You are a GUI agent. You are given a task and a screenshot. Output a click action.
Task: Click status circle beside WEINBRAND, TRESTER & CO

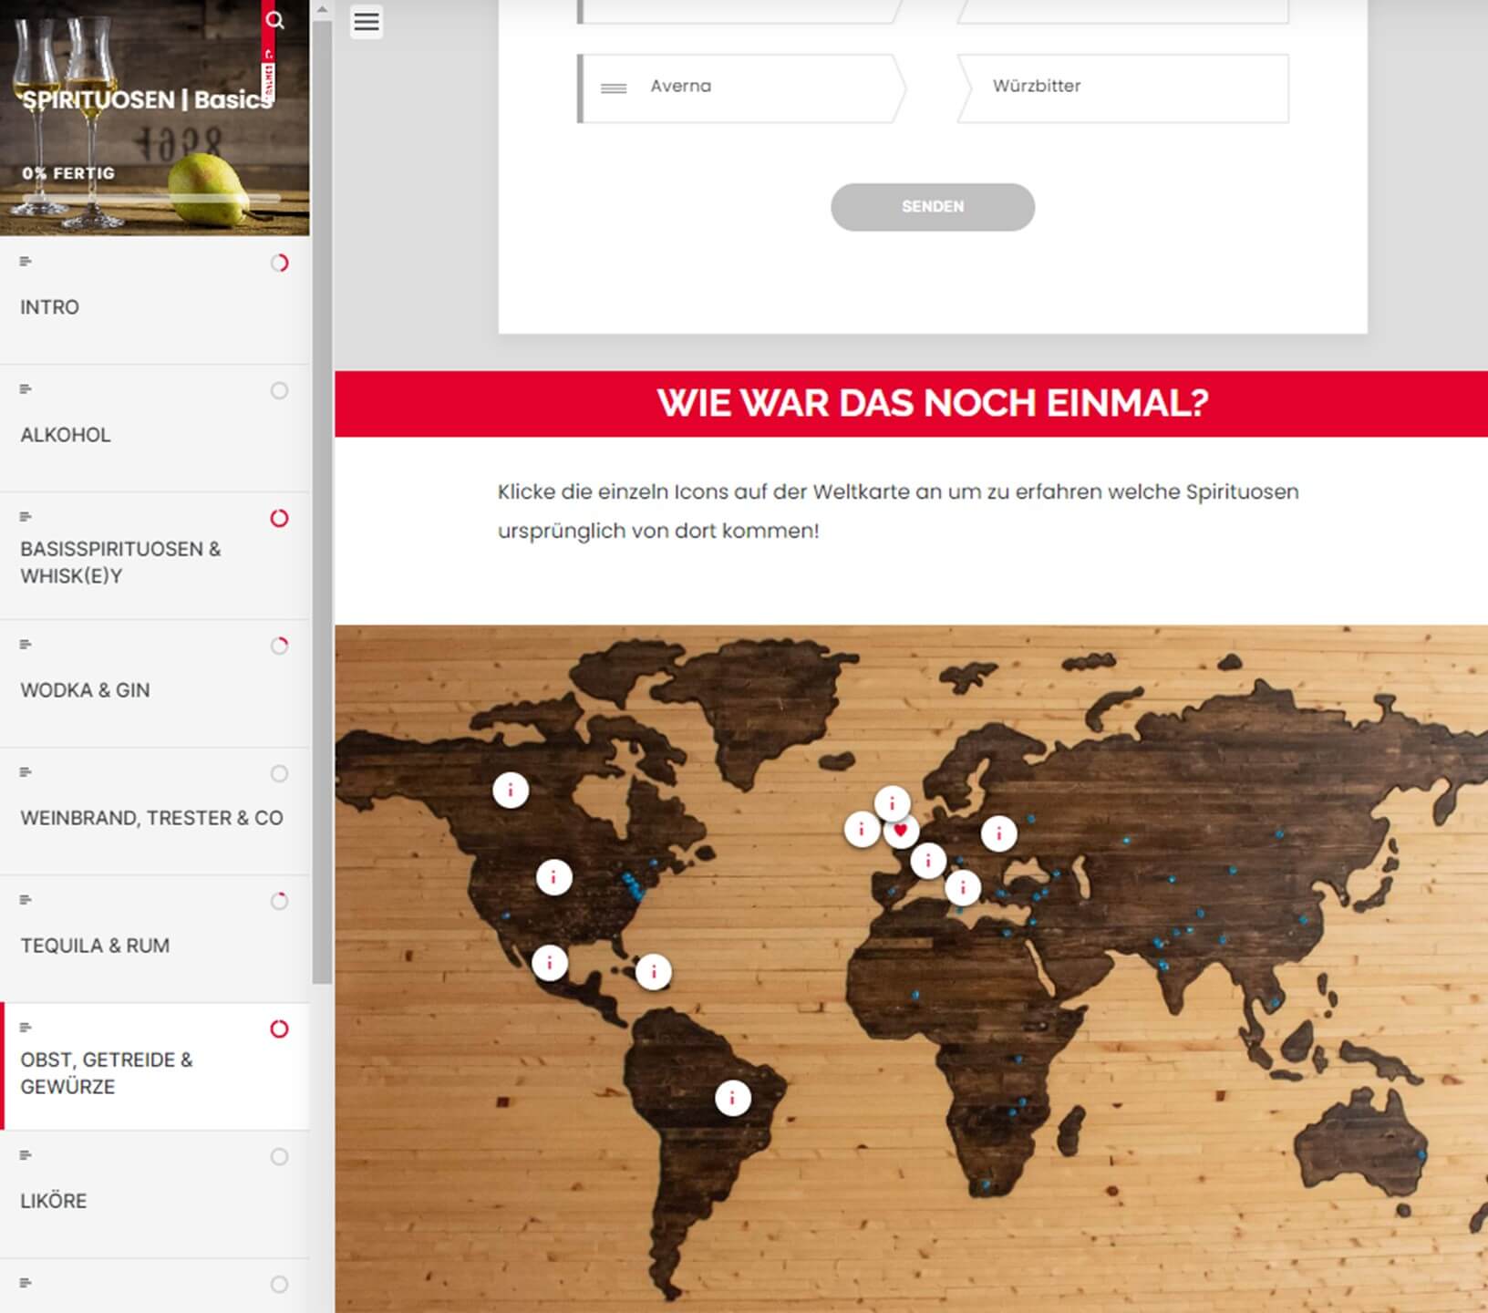pos(279,773)
